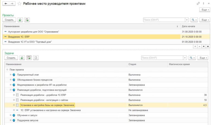Add this page to favorites star
211x125 pixels.
tap(19, 4)
